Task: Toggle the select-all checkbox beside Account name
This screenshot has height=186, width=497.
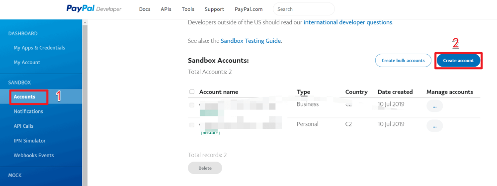Action: 192,92
